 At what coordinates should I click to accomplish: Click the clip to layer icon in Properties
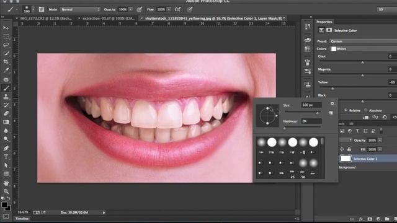click(365, 117)
